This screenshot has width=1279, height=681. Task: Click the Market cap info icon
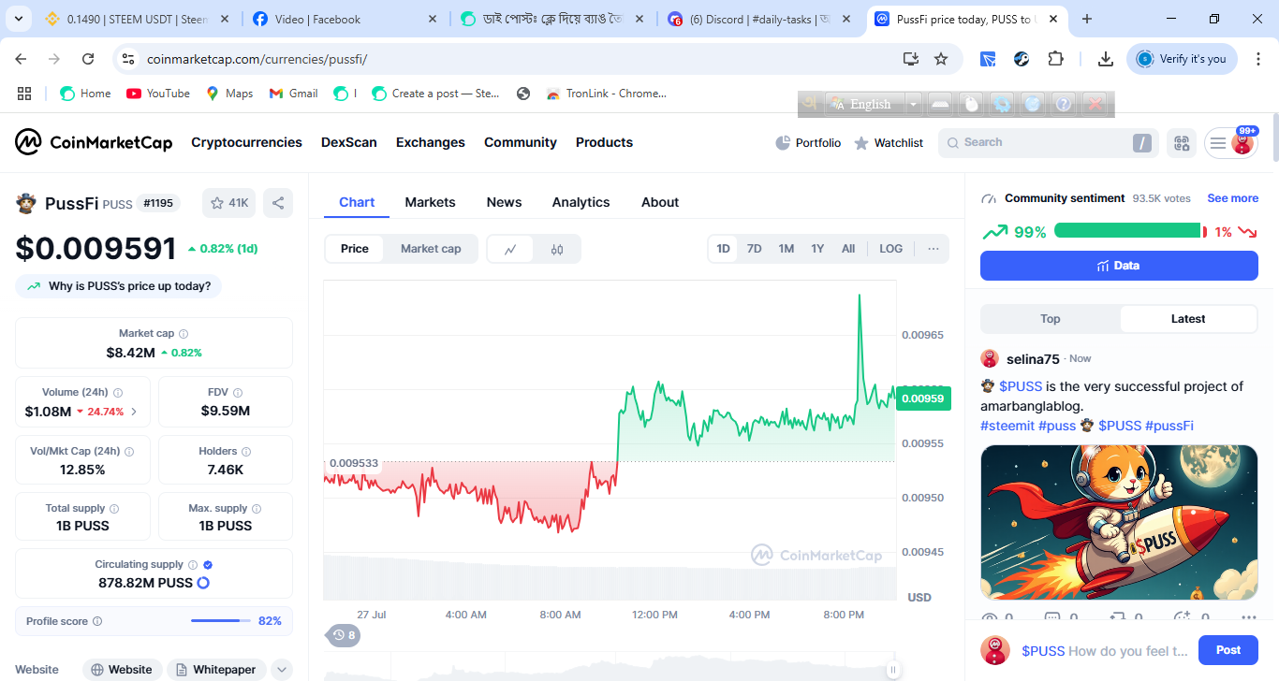coord(184,334)
